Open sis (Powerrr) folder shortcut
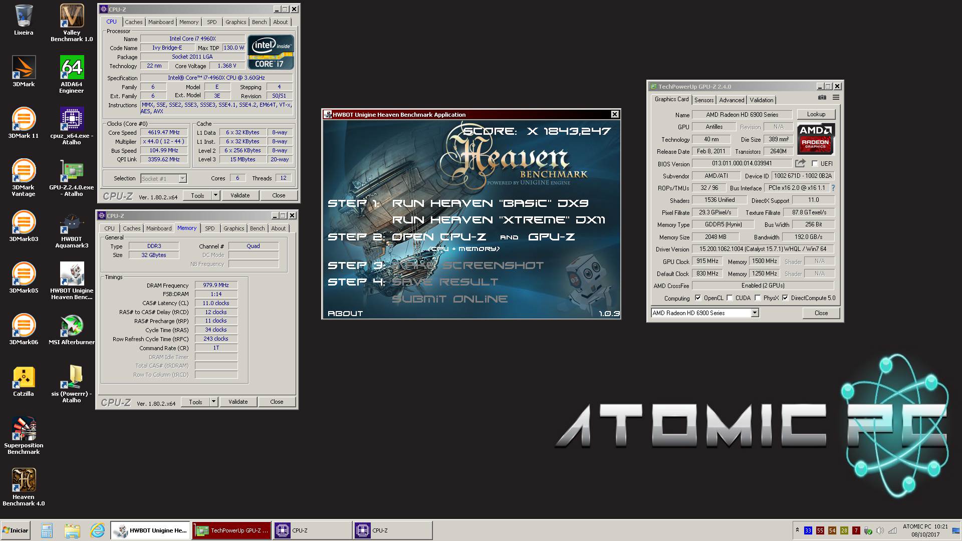Viewport: 962px width, 541px height. tap(72, 384)
